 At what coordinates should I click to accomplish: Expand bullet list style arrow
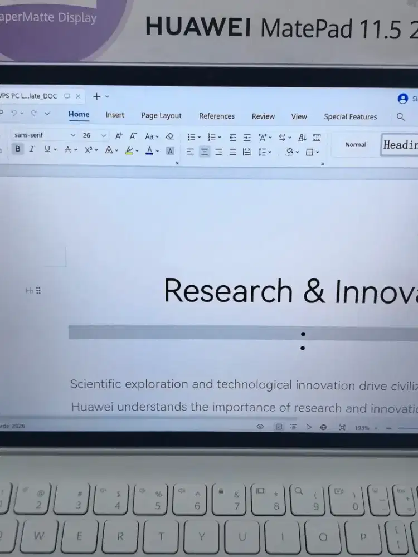(x=199, y=138)
